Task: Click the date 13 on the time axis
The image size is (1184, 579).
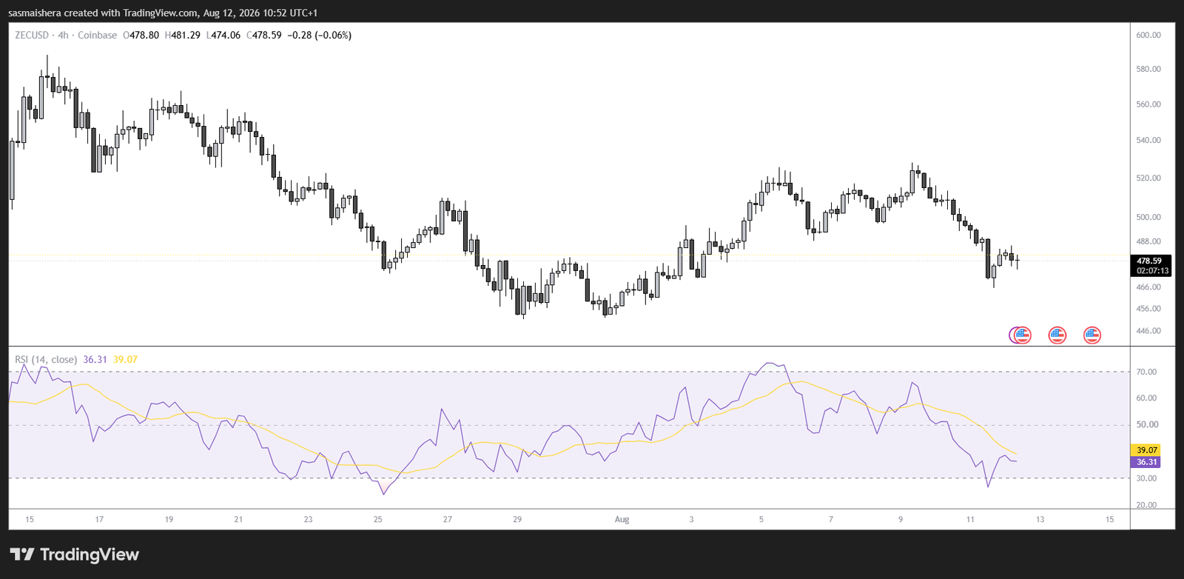Action: point(1040,519)
